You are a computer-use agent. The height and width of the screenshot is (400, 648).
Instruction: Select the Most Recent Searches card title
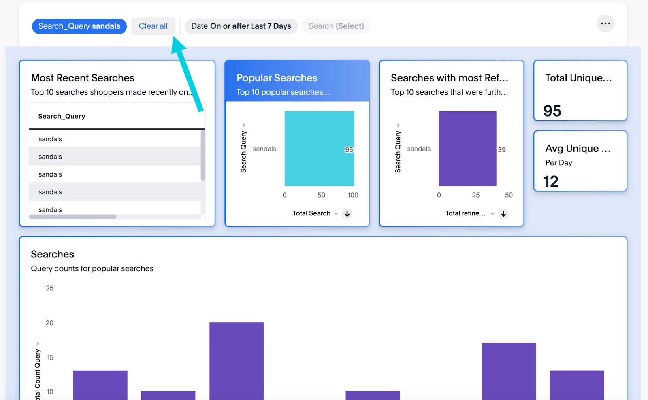(83, 78)
